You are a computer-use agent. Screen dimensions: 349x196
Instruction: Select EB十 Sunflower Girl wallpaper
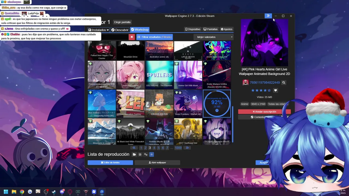(188, 131)
